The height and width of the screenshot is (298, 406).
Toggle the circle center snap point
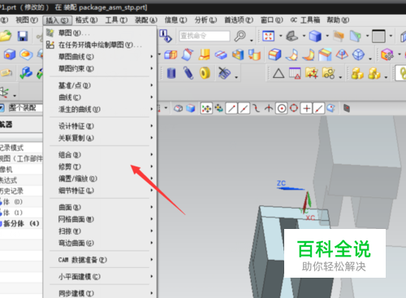point(282,109)
